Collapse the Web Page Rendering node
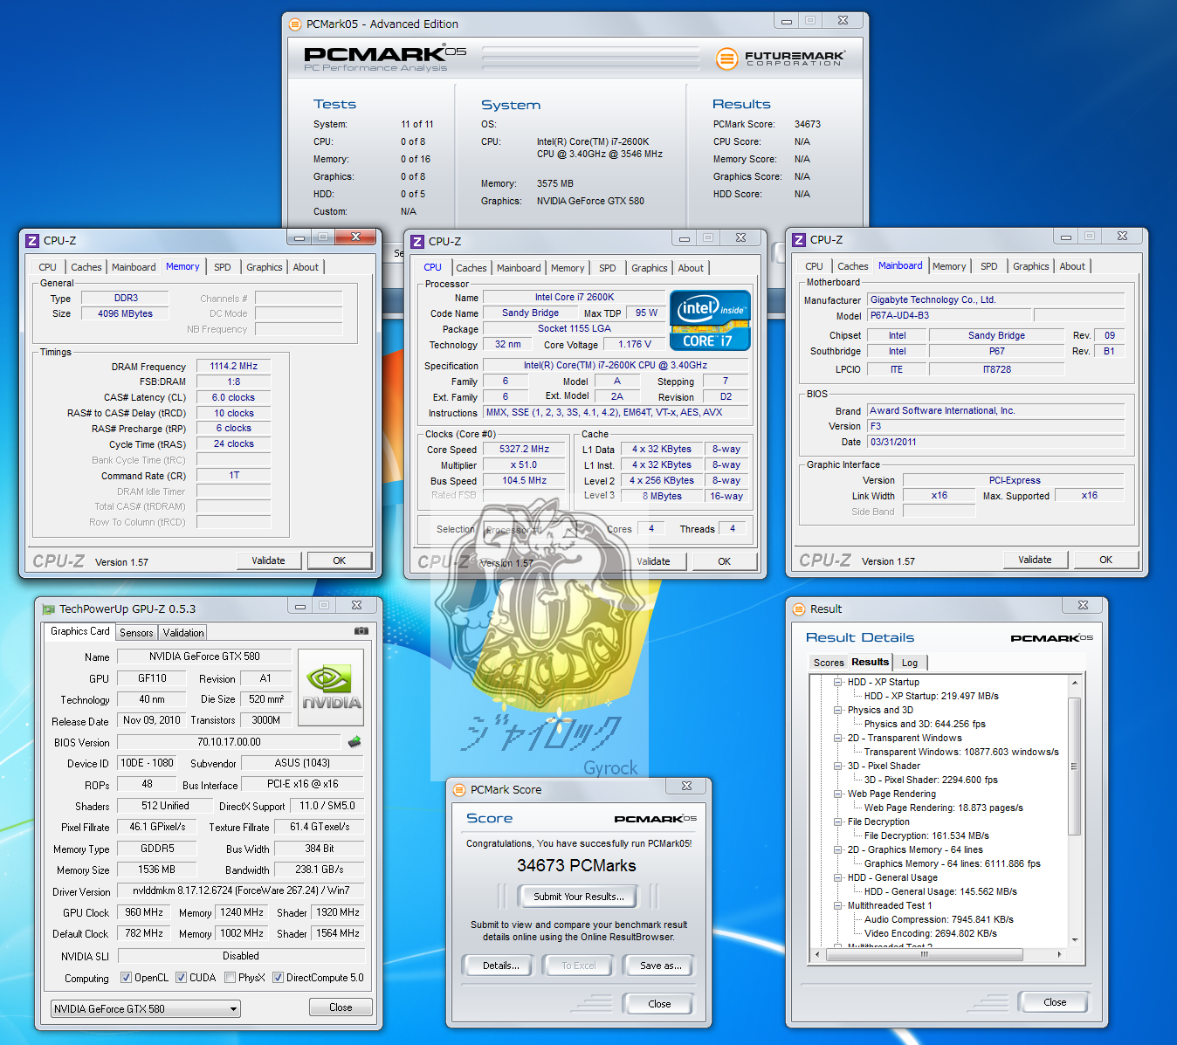Screen dimensions: 1177x1045 (837, 794)
